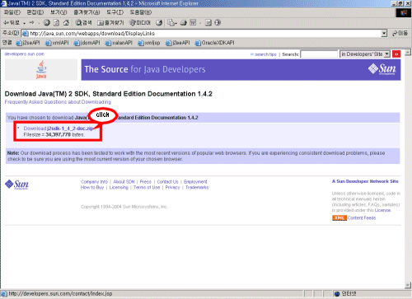
Task: Open Frequently Asked Questions about Downloading link
Action: coord(58,102)
